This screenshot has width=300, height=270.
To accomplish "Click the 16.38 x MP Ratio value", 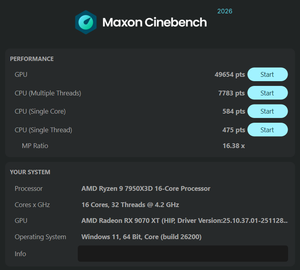I will 234,146.
